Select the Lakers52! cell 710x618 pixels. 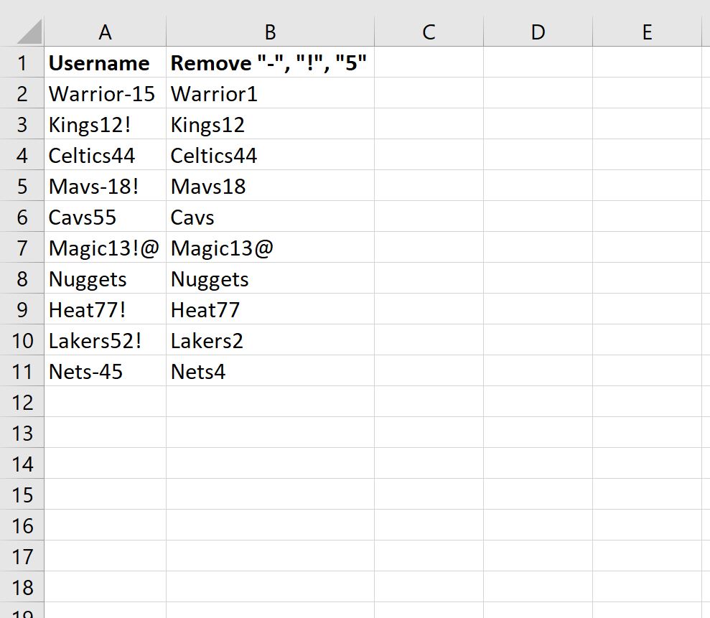105,340
